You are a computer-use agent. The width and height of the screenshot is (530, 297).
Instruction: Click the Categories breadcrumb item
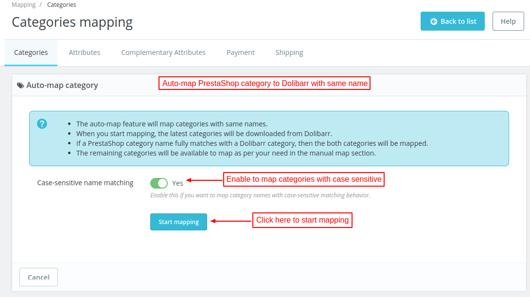[x=61, y=5]
